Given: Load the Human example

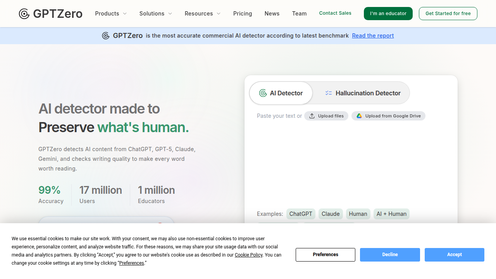Looking at the screenshot, I should pos(358,214).
